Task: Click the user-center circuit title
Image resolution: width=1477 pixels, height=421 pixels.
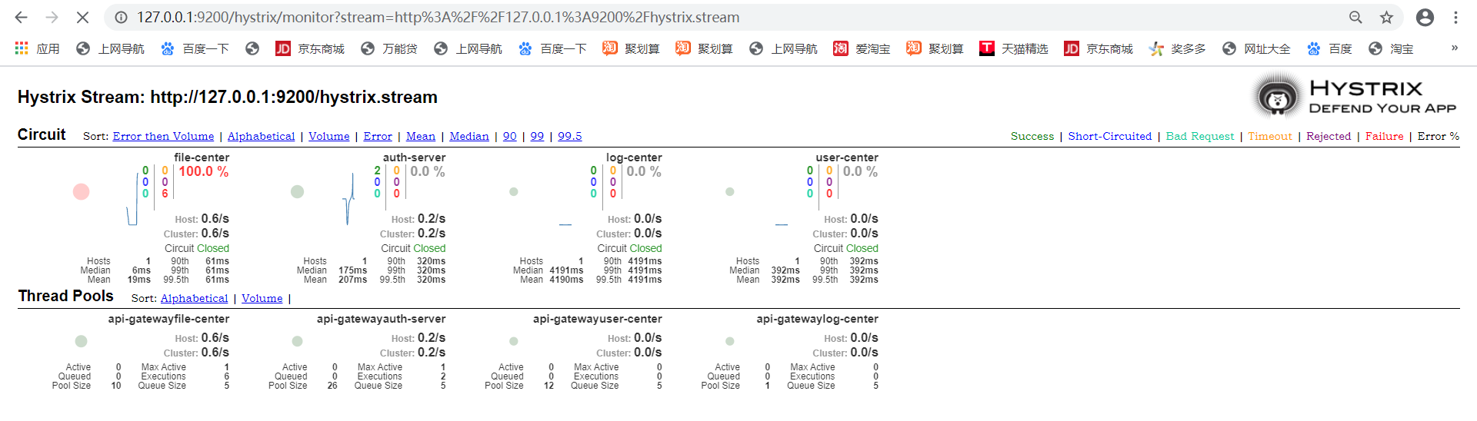Action: pyautogui.click(x=847, y=157)
